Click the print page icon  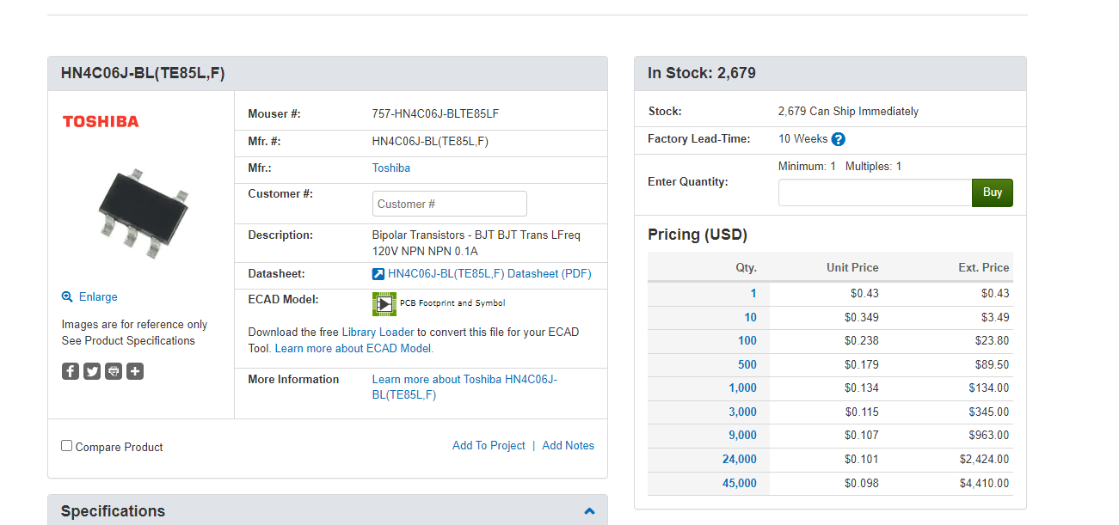click(x=114, y=371)
